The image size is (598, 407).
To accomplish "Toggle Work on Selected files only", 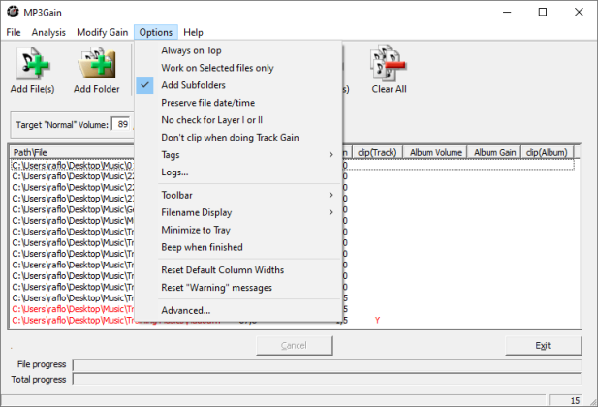I will coord(238,68).
